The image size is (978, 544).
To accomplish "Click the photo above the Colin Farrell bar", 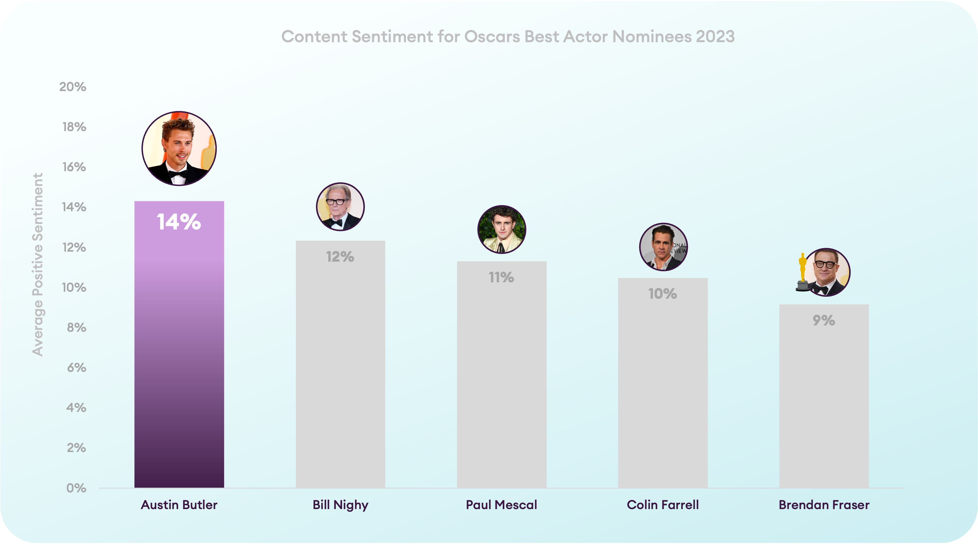I will point(663,247).
